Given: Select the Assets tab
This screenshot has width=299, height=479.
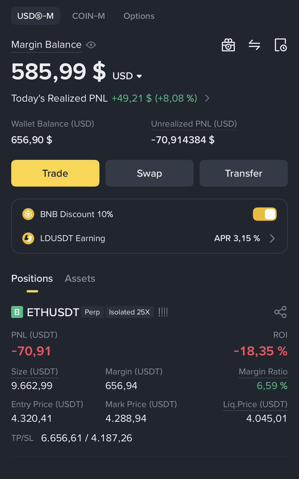Looking at the screenshot, I should (80, 278).
